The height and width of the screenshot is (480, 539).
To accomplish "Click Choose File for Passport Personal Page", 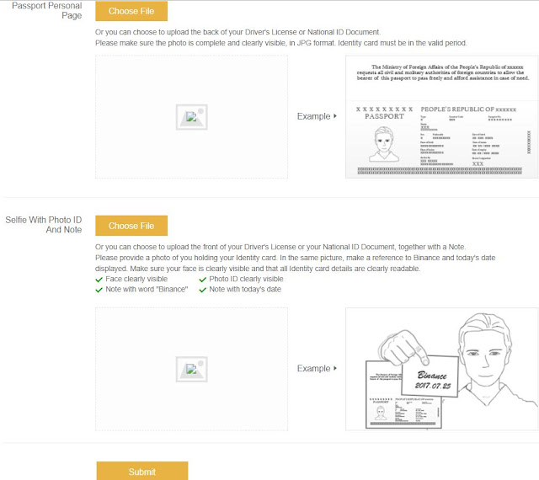I will click(131, 11).
